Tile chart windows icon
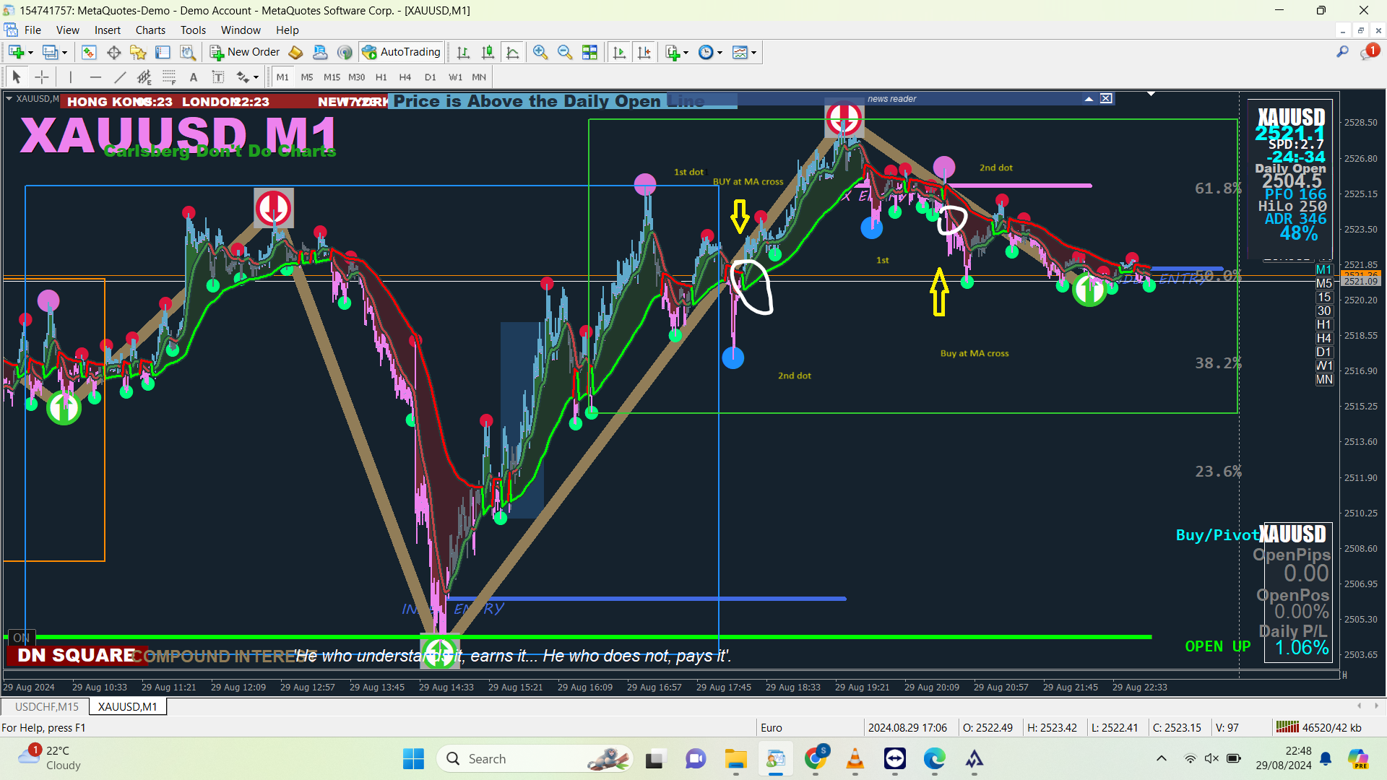The height and width of the screenshot is (780, 1387). click(x=589, y=52)
